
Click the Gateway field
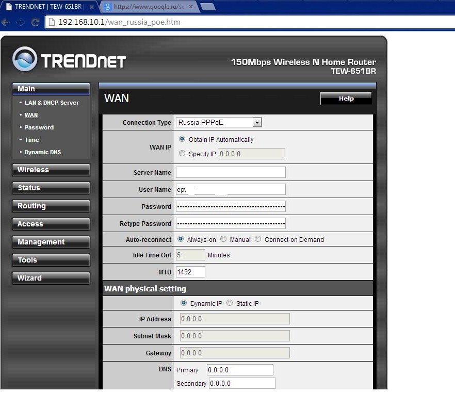[235, 353]
